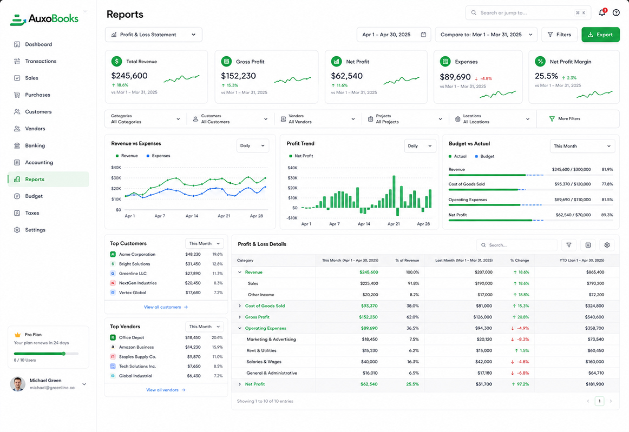
Task: Toggle the Expenses legend item
Action: [x=159, y=156]
